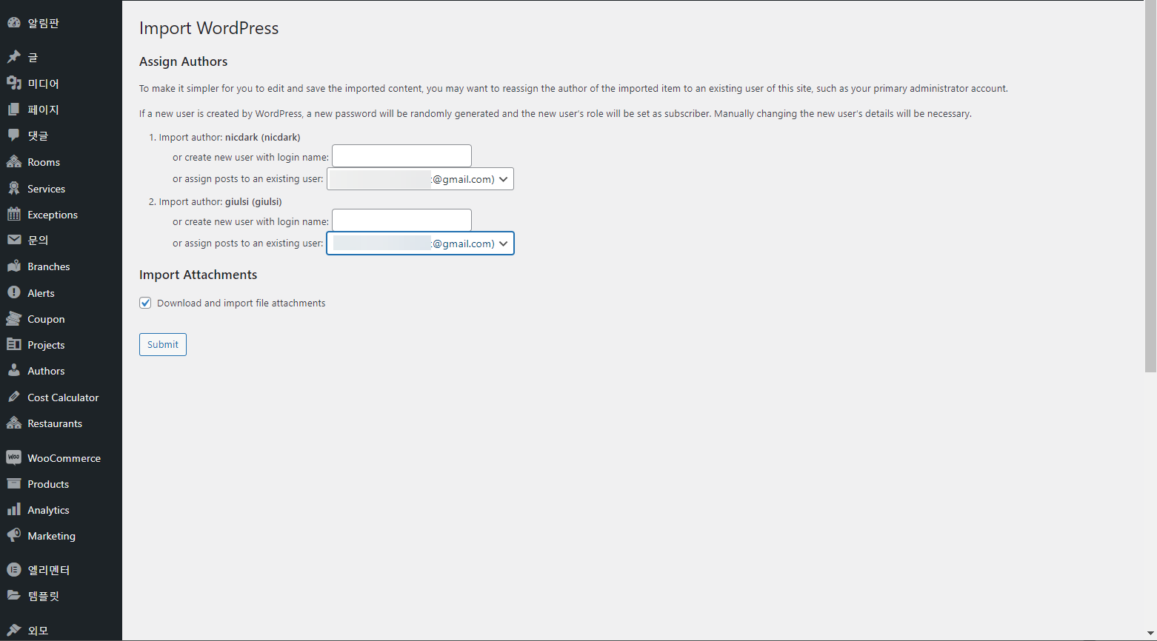Click the Authors person icon
The image size is (1157, 641).
tap(13, 371)
